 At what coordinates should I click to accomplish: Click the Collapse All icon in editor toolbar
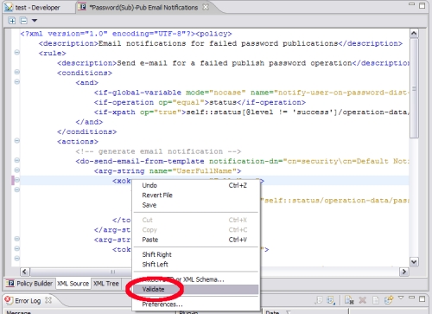23,21
